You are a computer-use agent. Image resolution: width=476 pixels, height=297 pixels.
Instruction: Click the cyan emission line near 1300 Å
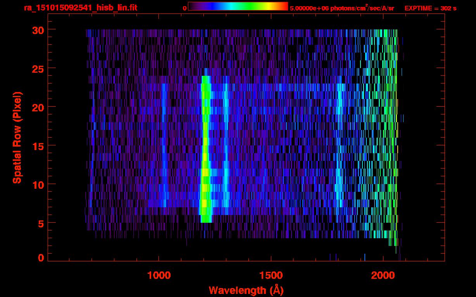click(x=226, y=155)
